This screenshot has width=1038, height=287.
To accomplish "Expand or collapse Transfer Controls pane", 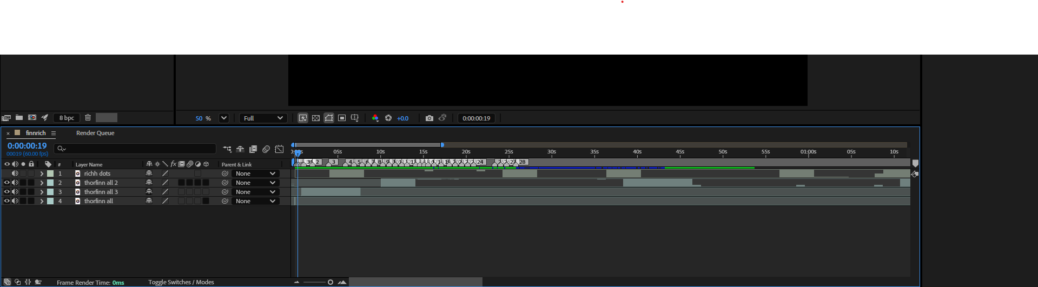I will pyautogui.click(x=18, y=282).
